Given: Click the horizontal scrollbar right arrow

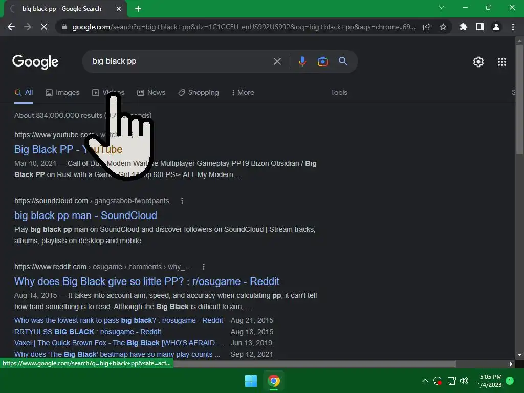Looking at the screenshot, I should point(511,364).
